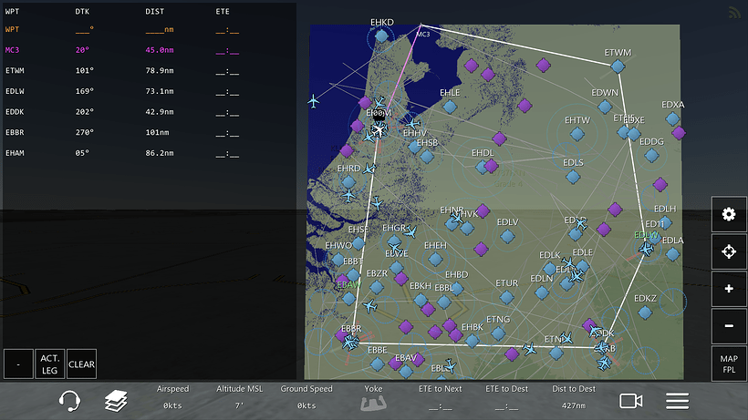The width and height of the screenshot is (748, 420).
Task: Open the camera view icon
Action: tap(630, 401)
